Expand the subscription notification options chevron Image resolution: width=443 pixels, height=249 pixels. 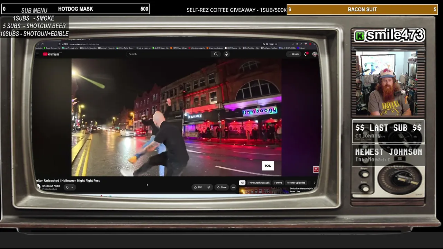(x=72, y=187)
